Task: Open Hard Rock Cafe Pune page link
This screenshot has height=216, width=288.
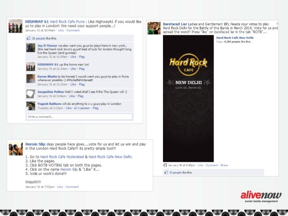Action: point(67,22)
